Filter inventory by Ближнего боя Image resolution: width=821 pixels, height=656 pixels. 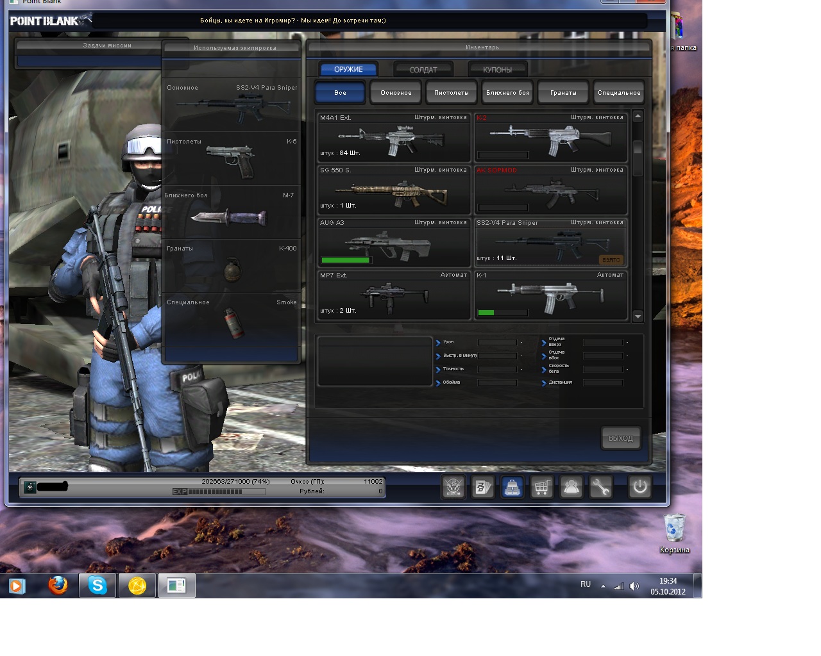pos(507,92)
